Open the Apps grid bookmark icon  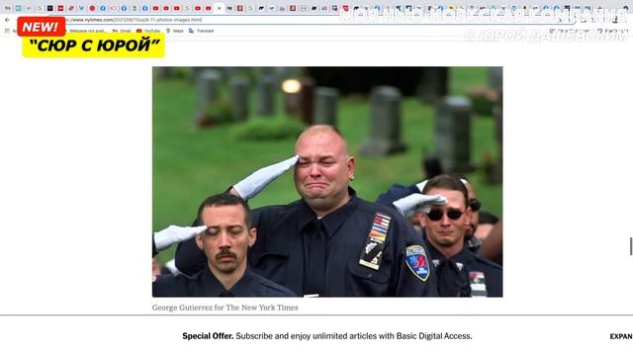(7, 31)
